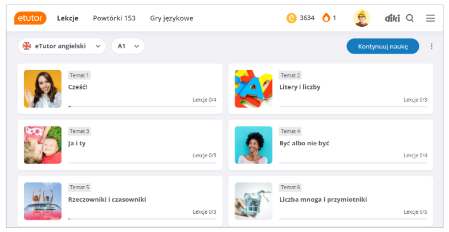Click the streak count 1
This screenshot has width=449, height=232.
(334, 18)
